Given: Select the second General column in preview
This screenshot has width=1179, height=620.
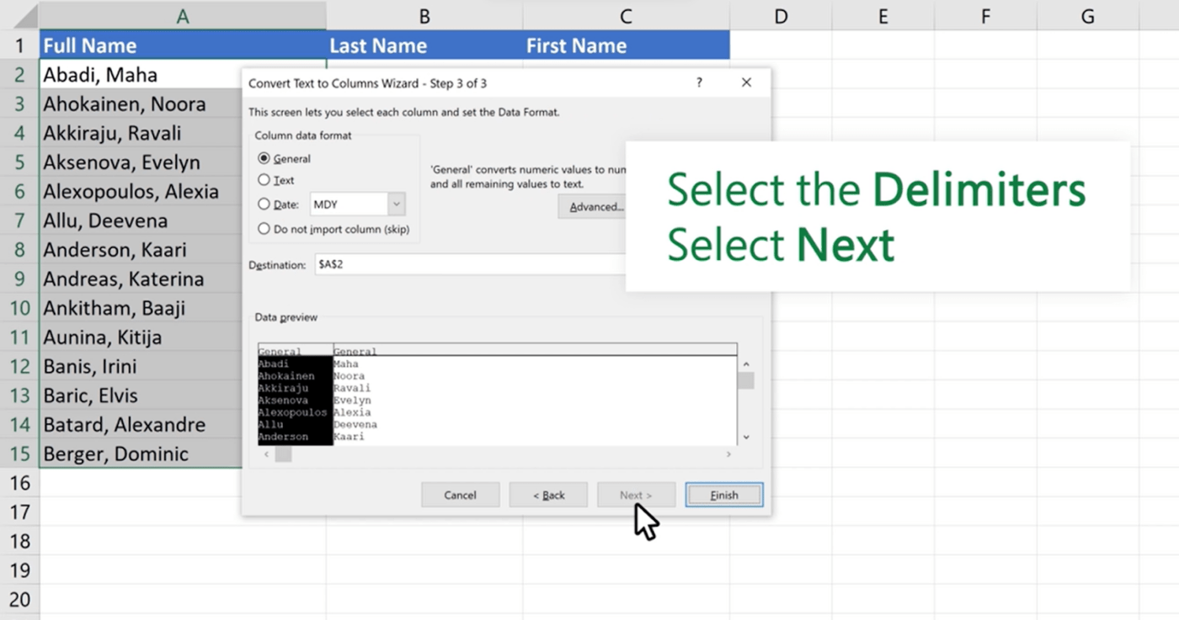Looking at the screenshot, I should [535, 352].
